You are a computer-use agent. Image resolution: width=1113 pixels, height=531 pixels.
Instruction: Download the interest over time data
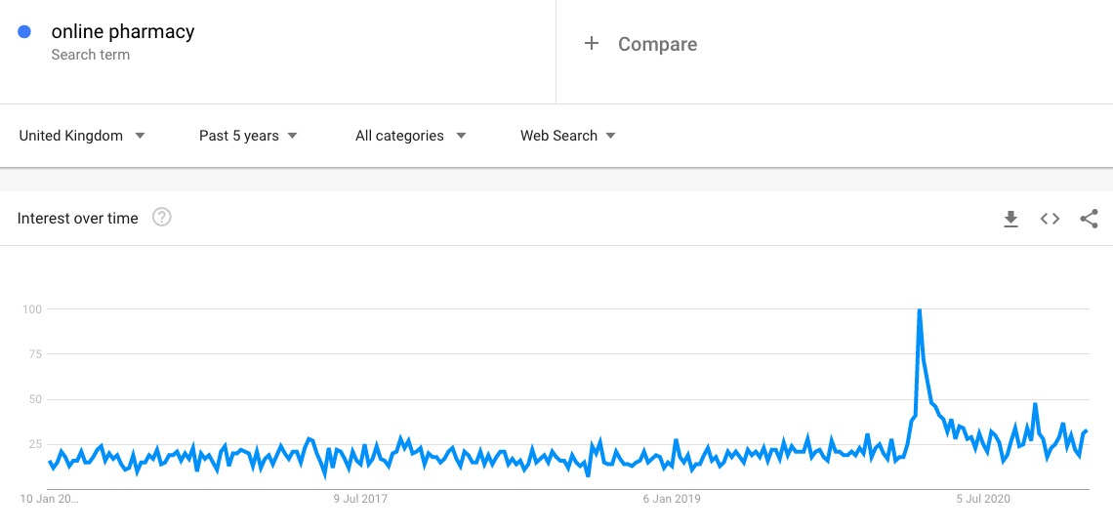click(x=1010, y=219)
